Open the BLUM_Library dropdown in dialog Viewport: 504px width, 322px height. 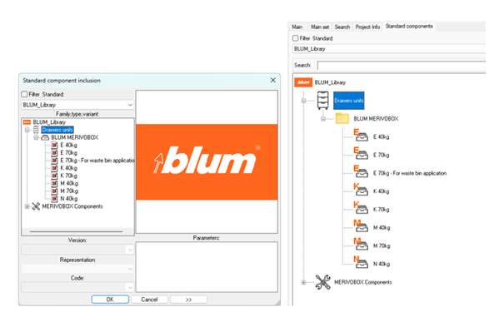coord(77,105)
